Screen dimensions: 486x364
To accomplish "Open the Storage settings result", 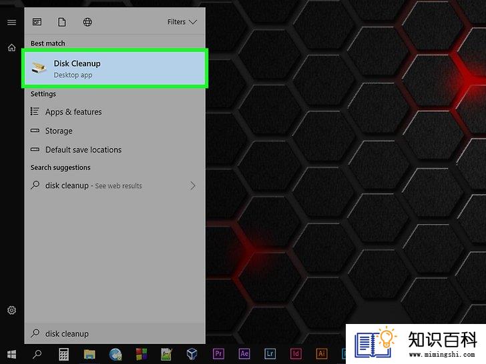I will [x=115, y=131].
